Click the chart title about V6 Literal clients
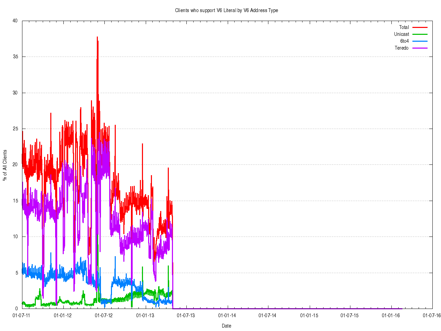 pyautogui.click(x=226, y=10)
